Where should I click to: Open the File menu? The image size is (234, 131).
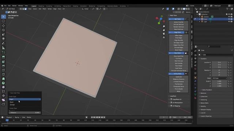[x=5, y=6]
